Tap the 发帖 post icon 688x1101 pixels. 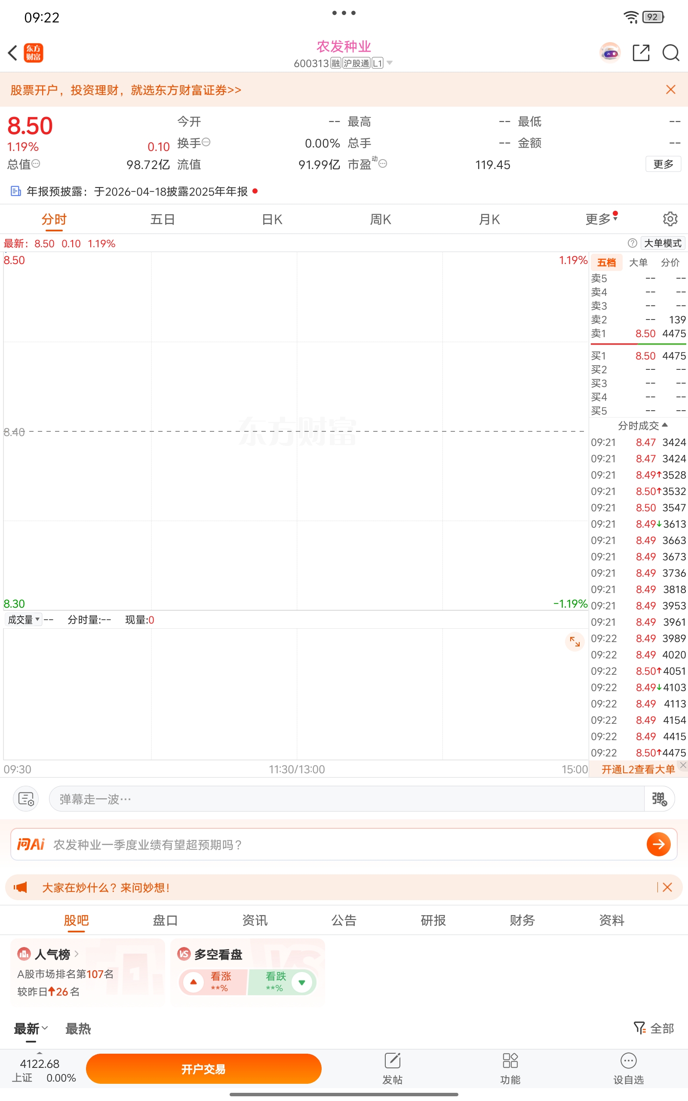pyautogui.click(x=392, y=1061)
